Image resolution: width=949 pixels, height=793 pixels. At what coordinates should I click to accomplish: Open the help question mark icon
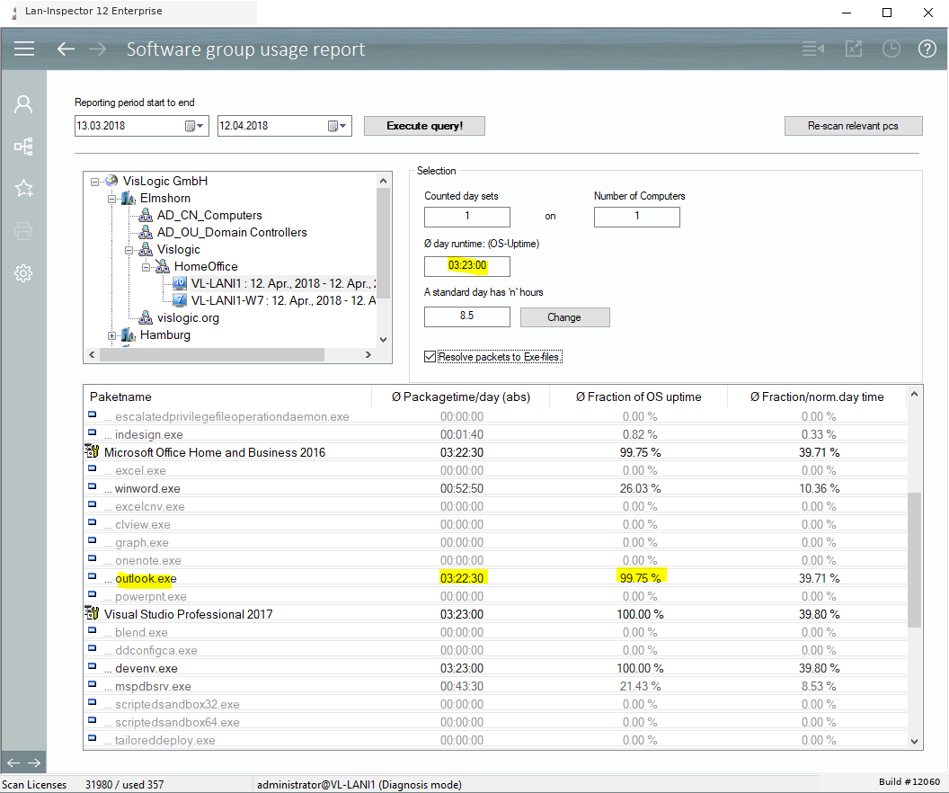[x=927, y=49]
